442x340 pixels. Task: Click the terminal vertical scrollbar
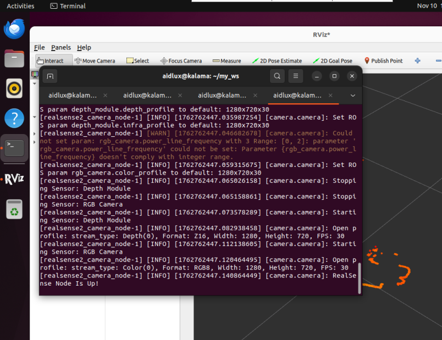pos(360,281)
